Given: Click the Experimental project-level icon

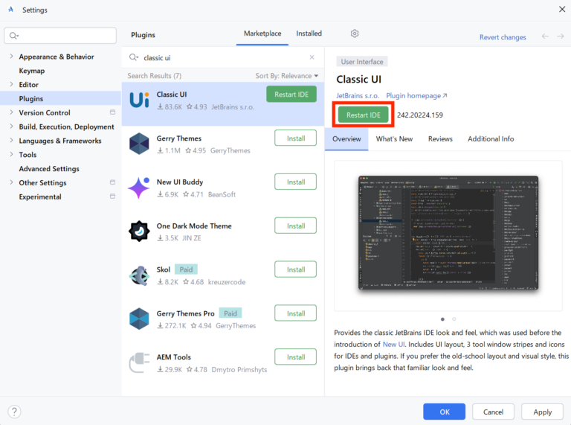Looking at the screenshot, I should pos(112,196).
